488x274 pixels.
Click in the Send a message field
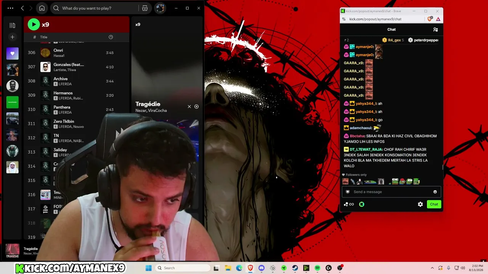pos(391,192)
